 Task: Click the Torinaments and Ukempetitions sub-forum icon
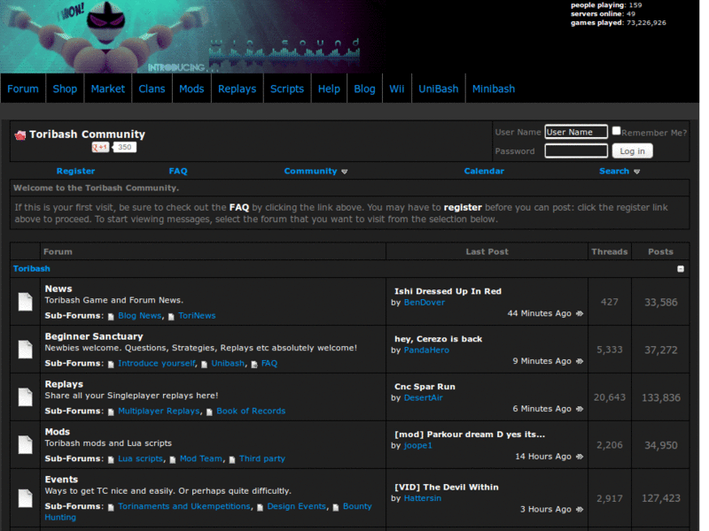112,507
